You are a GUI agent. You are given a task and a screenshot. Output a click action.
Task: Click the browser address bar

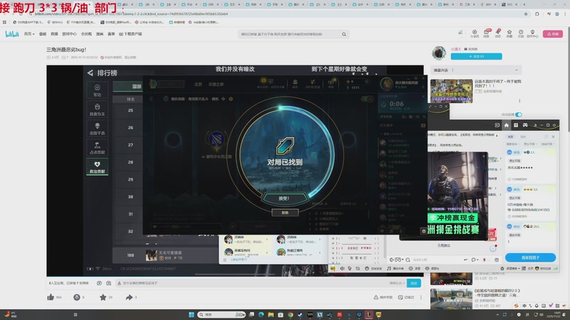276,14
